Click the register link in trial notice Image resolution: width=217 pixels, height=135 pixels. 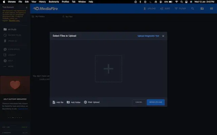click(14, 21)
